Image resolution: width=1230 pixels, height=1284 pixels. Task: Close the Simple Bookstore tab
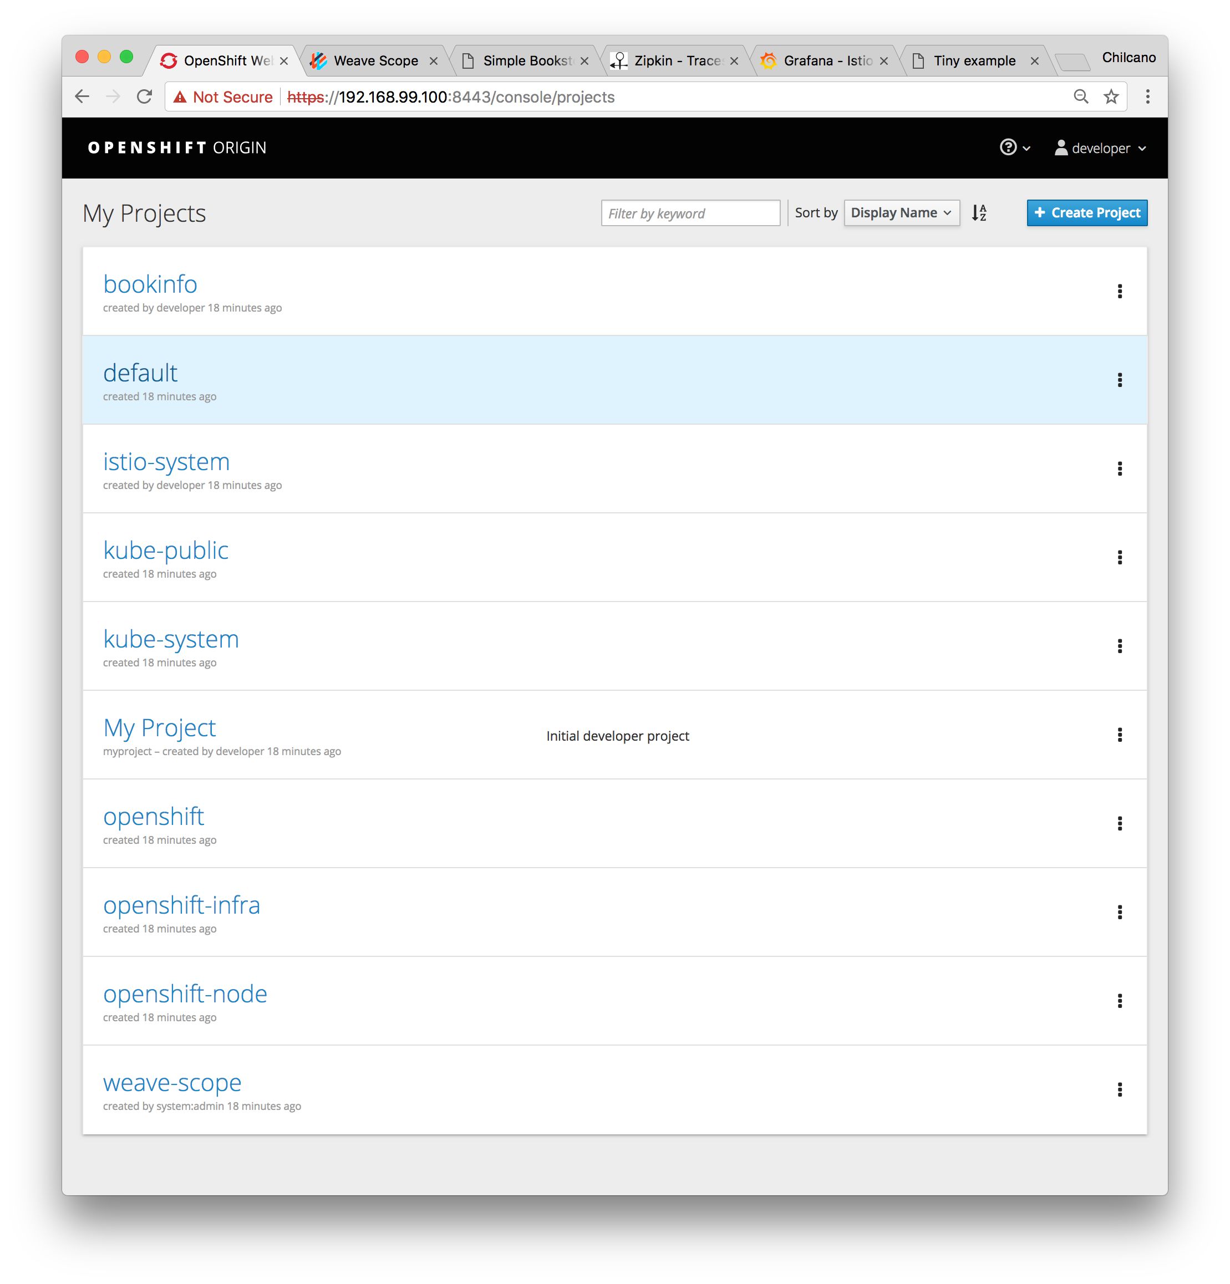584,61
